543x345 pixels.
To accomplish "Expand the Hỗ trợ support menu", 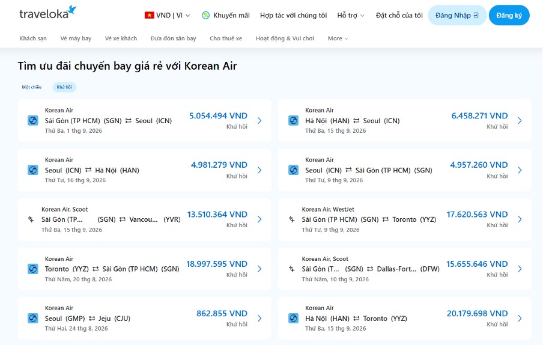I will click(351, 15).
